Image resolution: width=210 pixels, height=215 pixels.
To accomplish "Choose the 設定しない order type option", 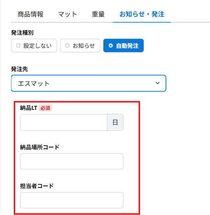I will coord(34,45).
